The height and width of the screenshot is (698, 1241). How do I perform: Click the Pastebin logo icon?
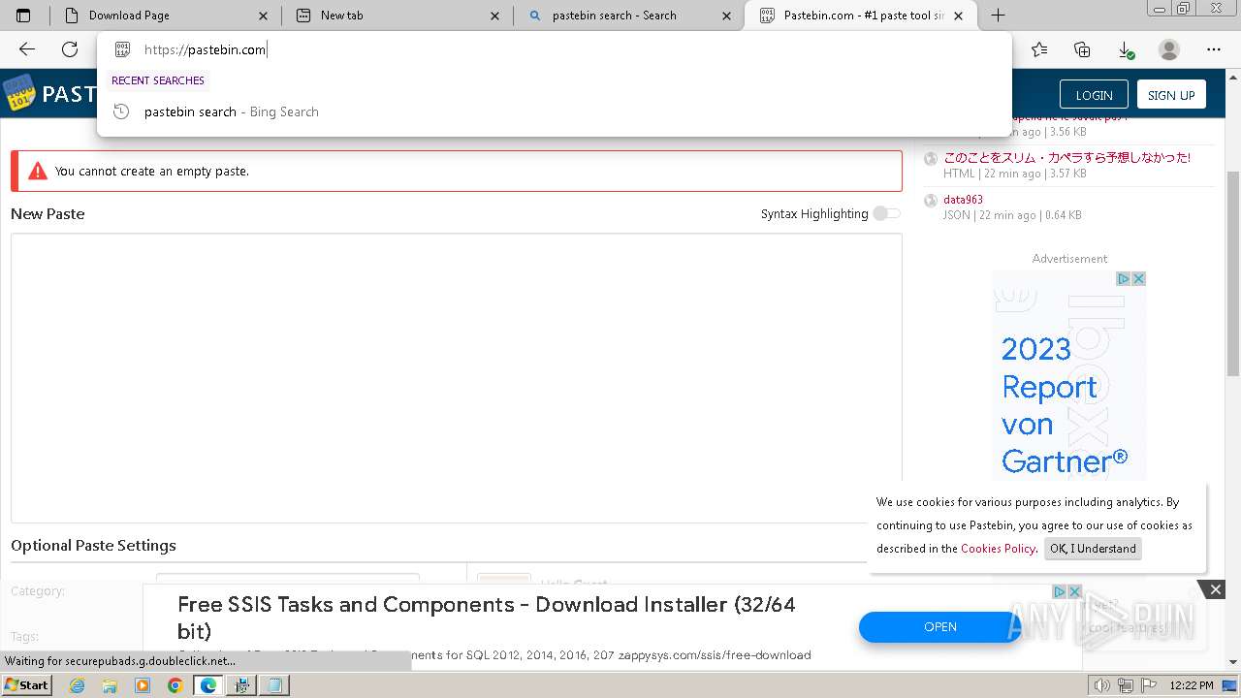click(18, 93)
